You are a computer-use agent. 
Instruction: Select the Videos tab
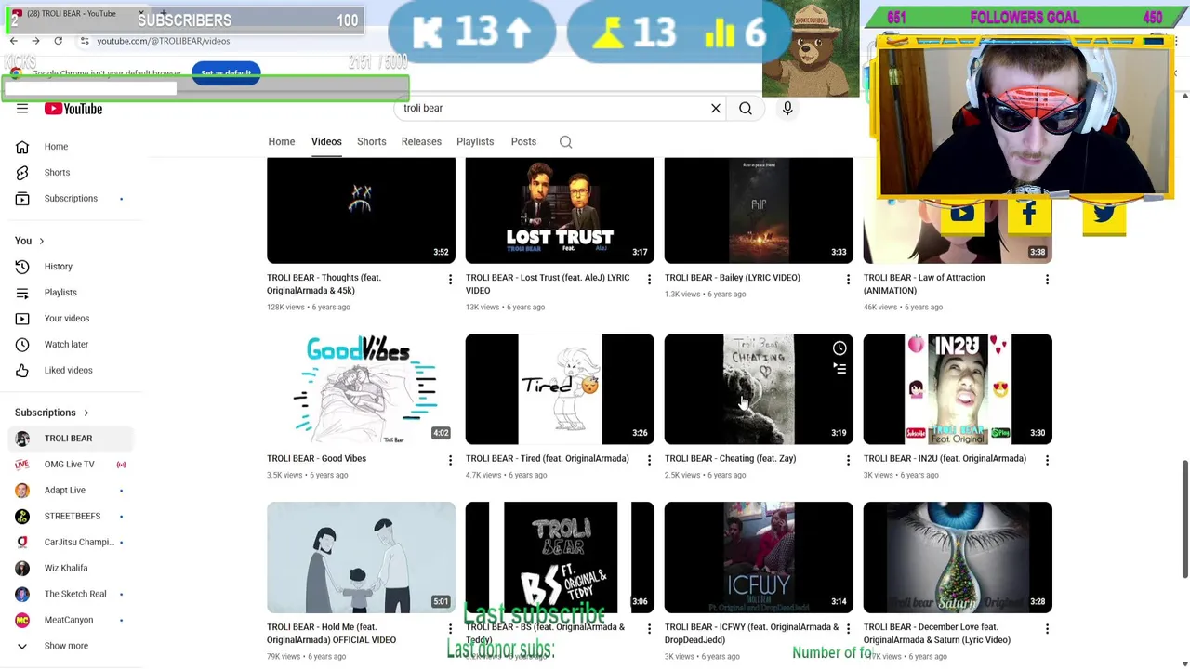pyautogui.click(x=326, y=142)
